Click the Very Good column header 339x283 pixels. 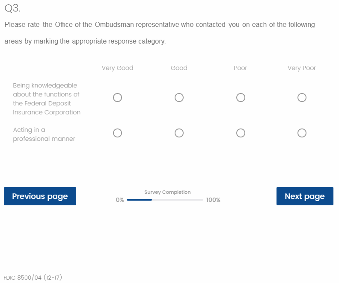click(117, 68)
